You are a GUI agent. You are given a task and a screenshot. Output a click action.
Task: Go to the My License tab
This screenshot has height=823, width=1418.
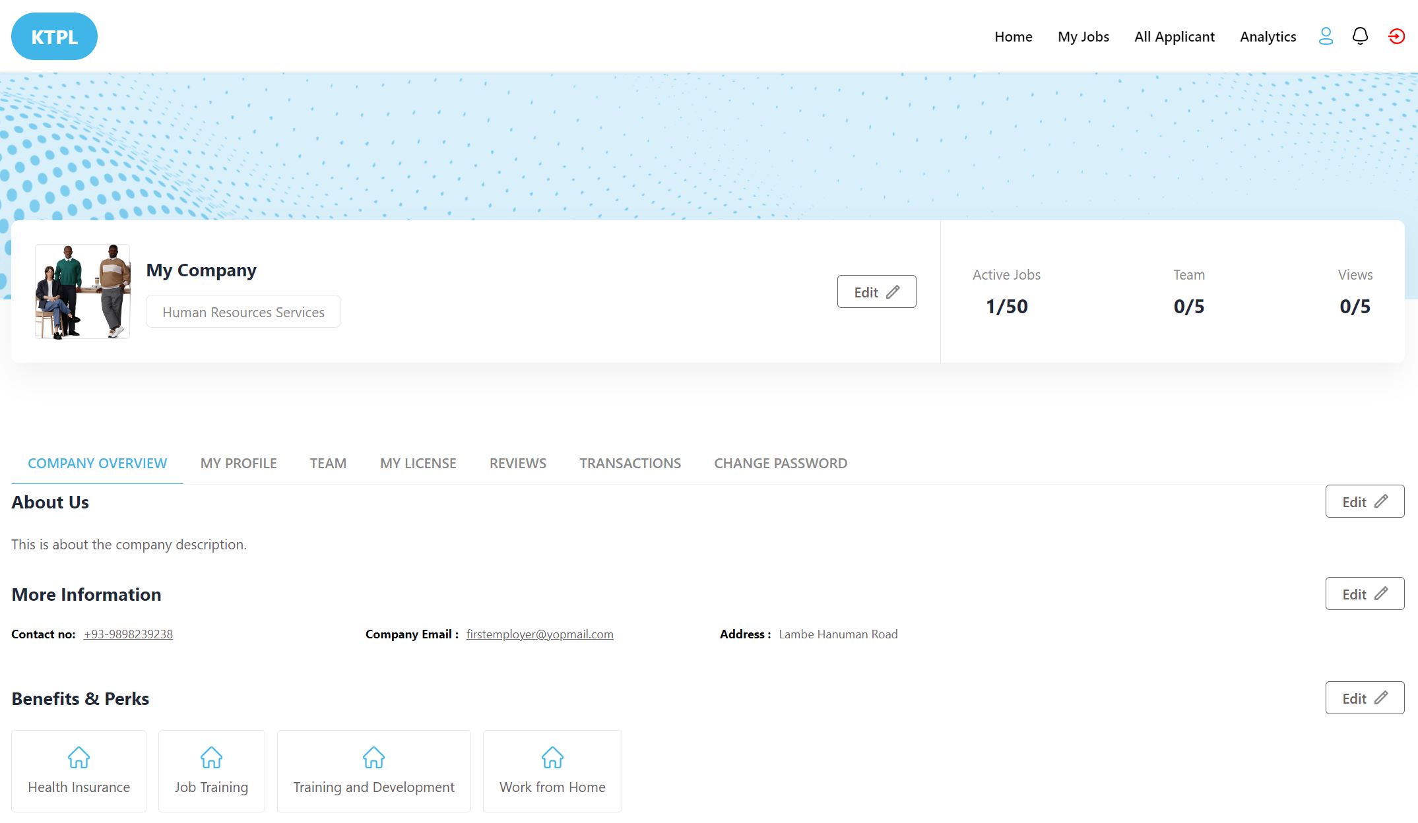(x=418, y=464)
